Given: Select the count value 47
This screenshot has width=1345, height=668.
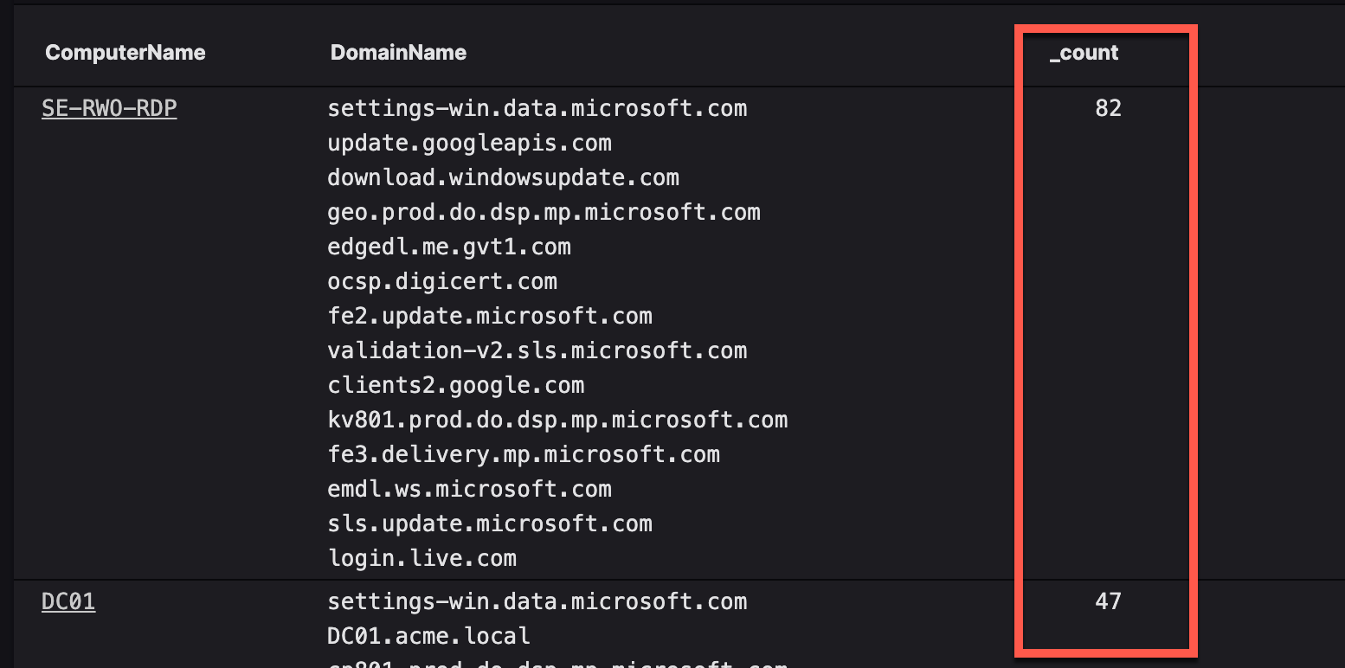Looking at the screenshot, I should [1108, 601].
